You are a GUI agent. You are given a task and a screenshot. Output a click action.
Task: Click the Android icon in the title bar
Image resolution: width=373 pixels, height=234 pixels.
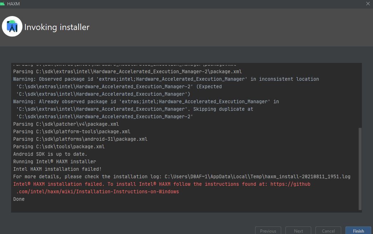pos(3,4)
